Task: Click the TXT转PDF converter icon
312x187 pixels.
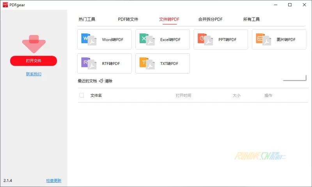Action: click(x=147, y=63)
